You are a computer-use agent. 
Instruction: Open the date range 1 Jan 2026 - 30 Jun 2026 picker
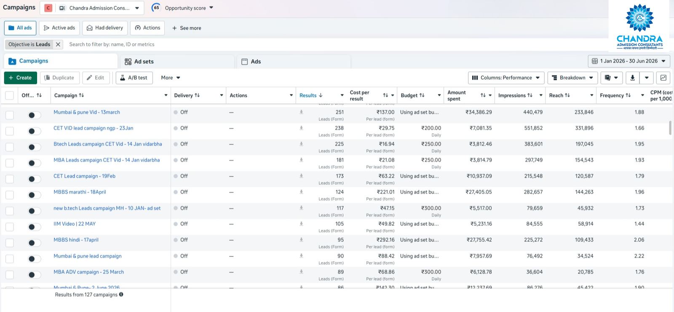click(629, 61)
